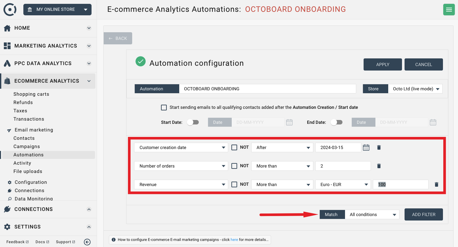458x247 pixels.
Task: Expand the Marketing Analytics chevron
Action: (x=89, y=46)
